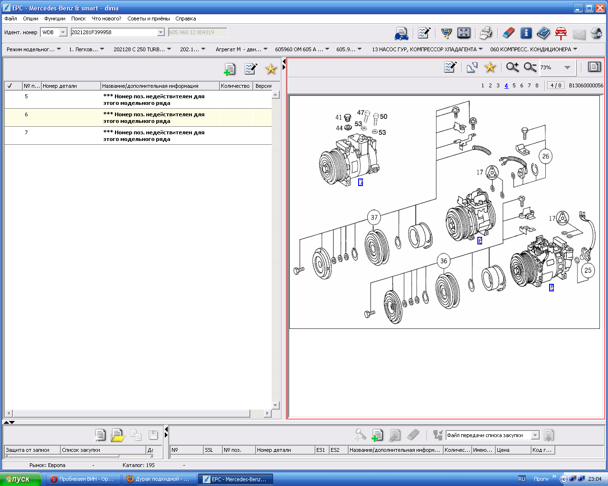Screen dimensions: 608x486
Task: Click the Номер детали column header
Action: click(71, 86)
